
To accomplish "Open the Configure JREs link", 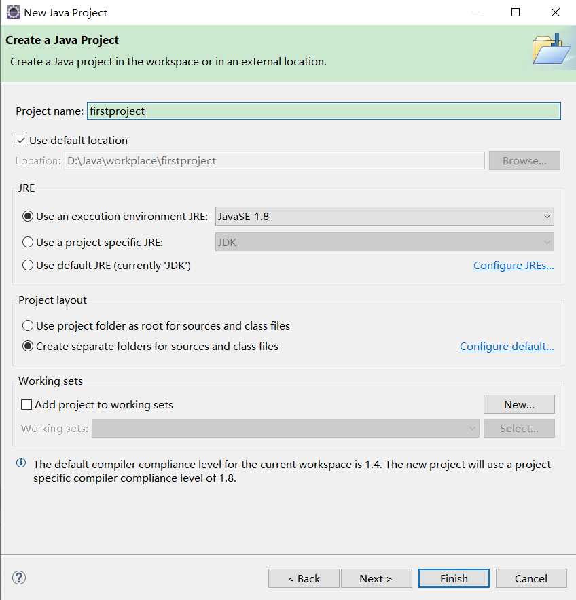I will coord(514,265).
